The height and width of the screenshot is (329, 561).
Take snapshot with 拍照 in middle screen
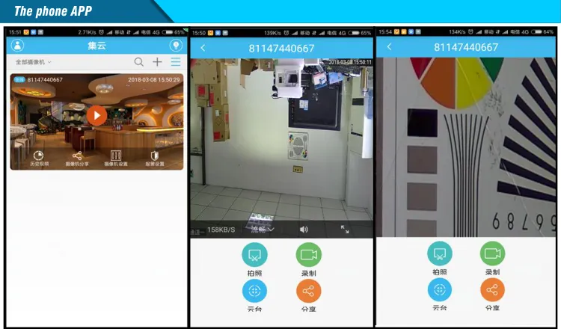point(254,255)
